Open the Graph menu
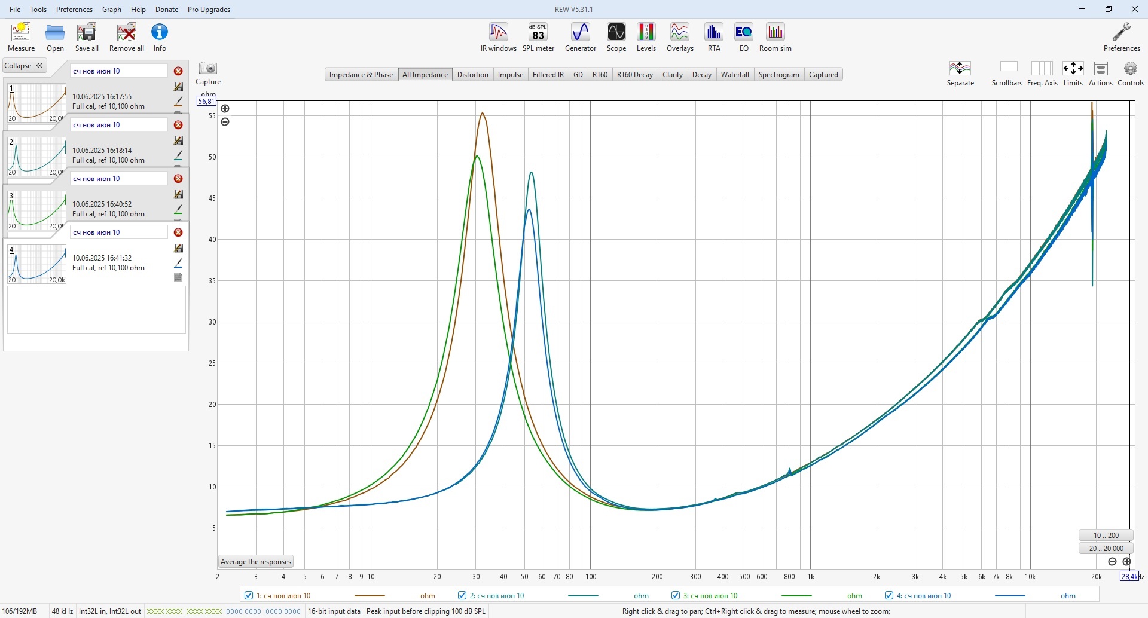 [112, 10]
